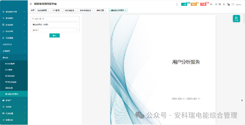This screenshot has height=125, width=245.
Task: Open 单体电池监控 in the sidebar submenu
Action: coord(14,82)
